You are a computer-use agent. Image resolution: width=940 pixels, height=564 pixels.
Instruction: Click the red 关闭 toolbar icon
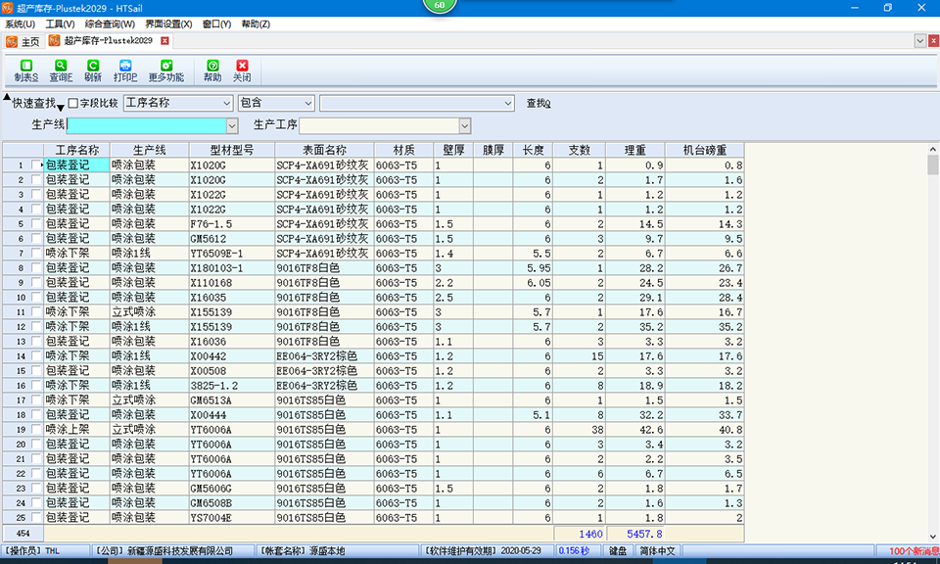click(242, 70)
